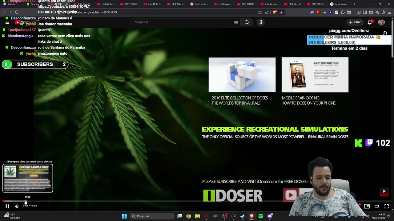Click chat username blendenstengu
The width and height of the screenshot is (394, 221).
coord(21,36)
